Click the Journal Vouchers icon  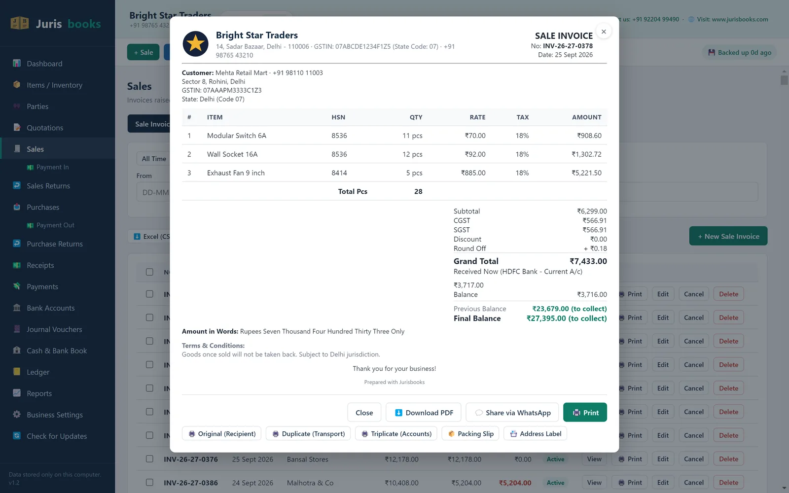tap(17, 329)
